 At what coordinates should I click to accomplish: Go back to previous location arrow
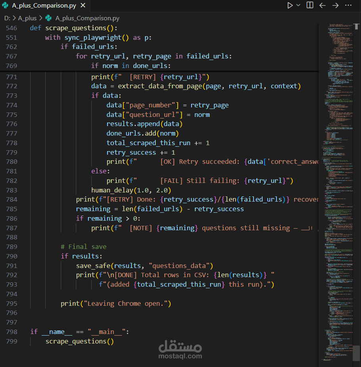[x=323, y=6]
